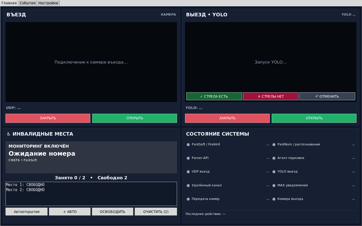Click the Последнее действие: — line

pyautogui.click(x=206, y=214)
